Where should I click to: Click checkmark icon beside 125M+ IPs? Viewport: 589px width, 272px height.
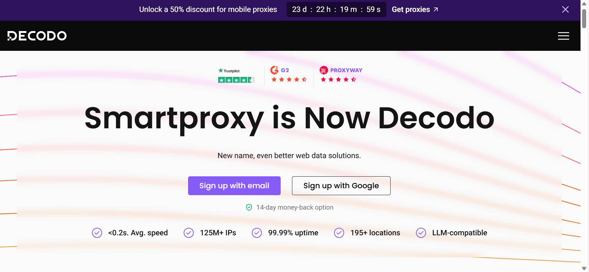(x=189, y=233)
